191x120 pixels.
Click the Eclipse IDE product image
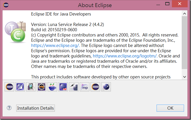15,32
